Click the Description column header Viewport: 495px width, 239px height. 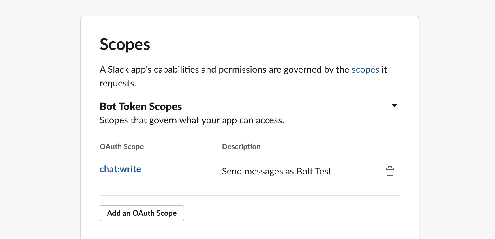coord(241,147)
